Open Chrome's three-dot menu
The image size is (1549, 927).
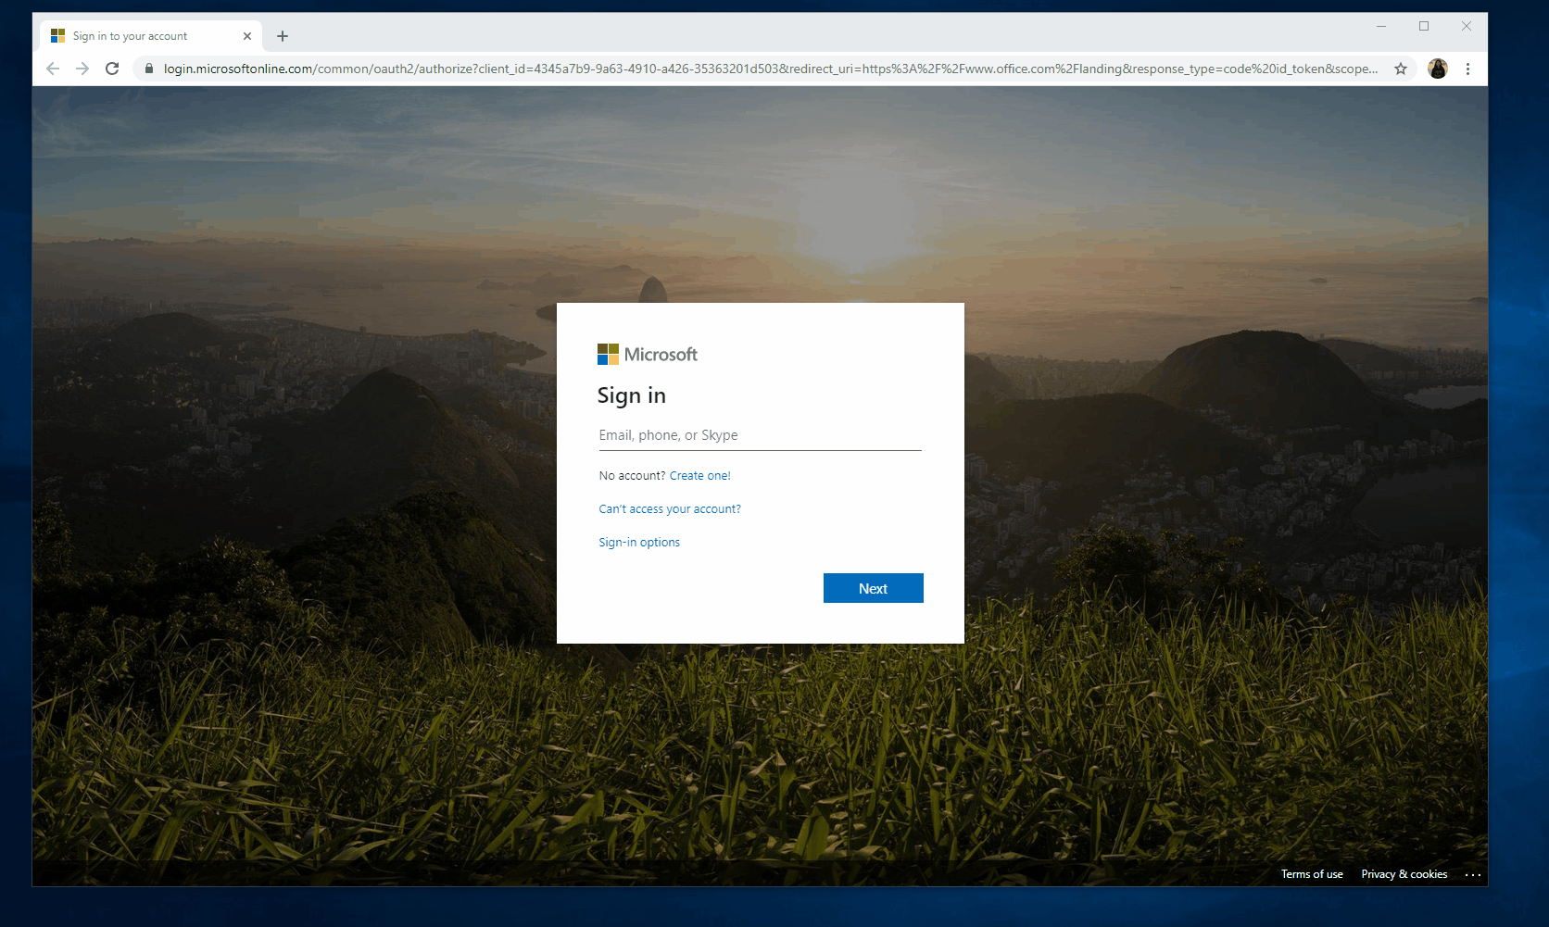click(1467, 69)
